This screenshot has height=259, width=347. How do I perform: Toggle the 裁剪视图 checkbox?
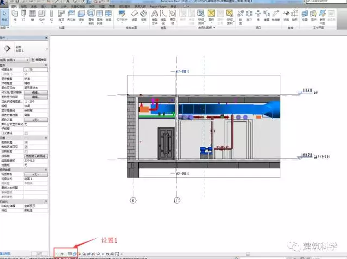26,142
